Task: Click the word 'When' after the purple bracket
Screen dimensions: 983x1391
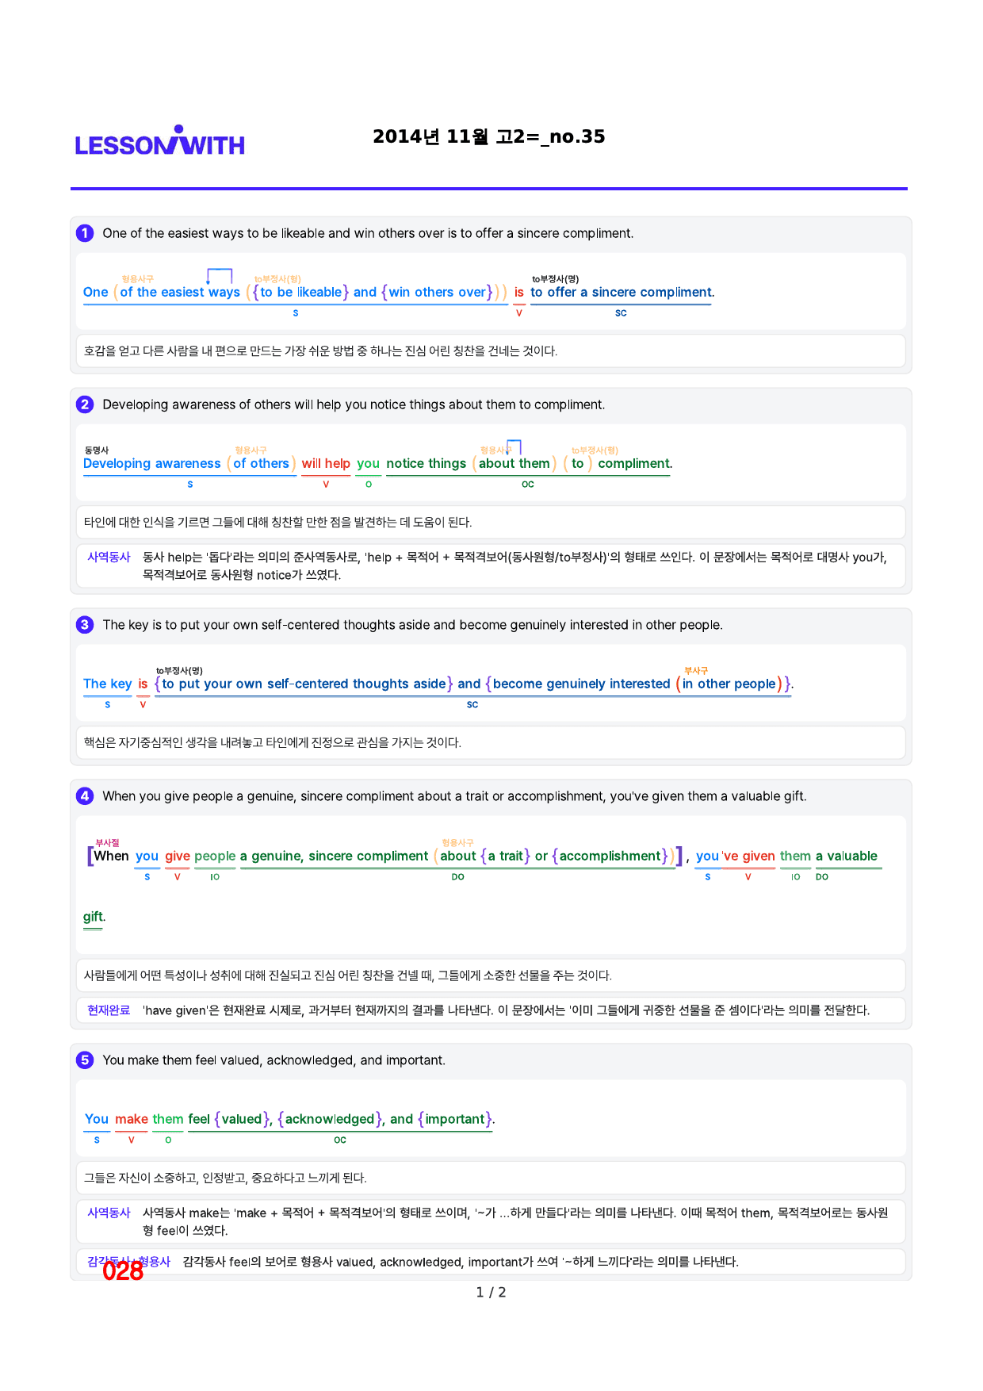Action: click(111, 856)
